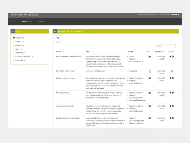Favorite the Biznes w liniach lotniczych report

(x=170, y=78)
